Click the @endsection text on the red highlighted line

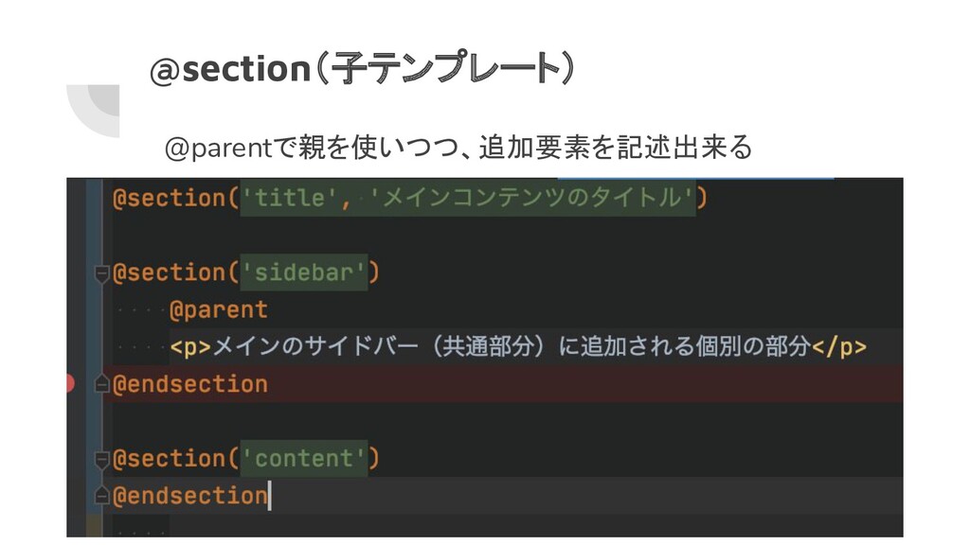[189, 384]
